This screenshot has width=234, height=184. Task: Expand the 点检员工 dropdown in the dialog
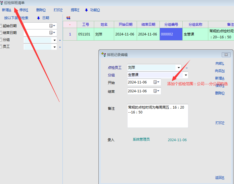pyautogui.click(x=179, y=68)
